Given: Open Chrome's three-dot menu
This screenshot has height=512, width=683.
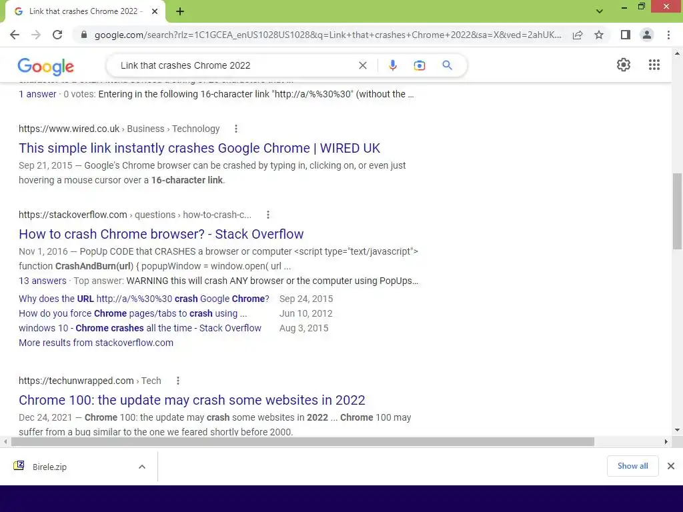Looking at the screenshot, I should tap(668, 35).
